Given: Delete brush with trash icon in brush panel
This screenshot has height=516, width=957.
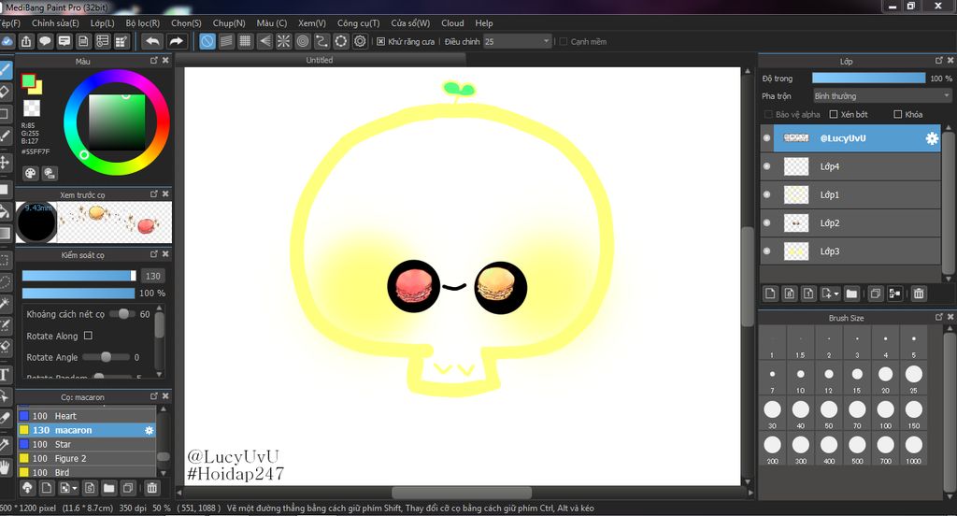Looking at the screenshot, I should click(x=152, y=488).
